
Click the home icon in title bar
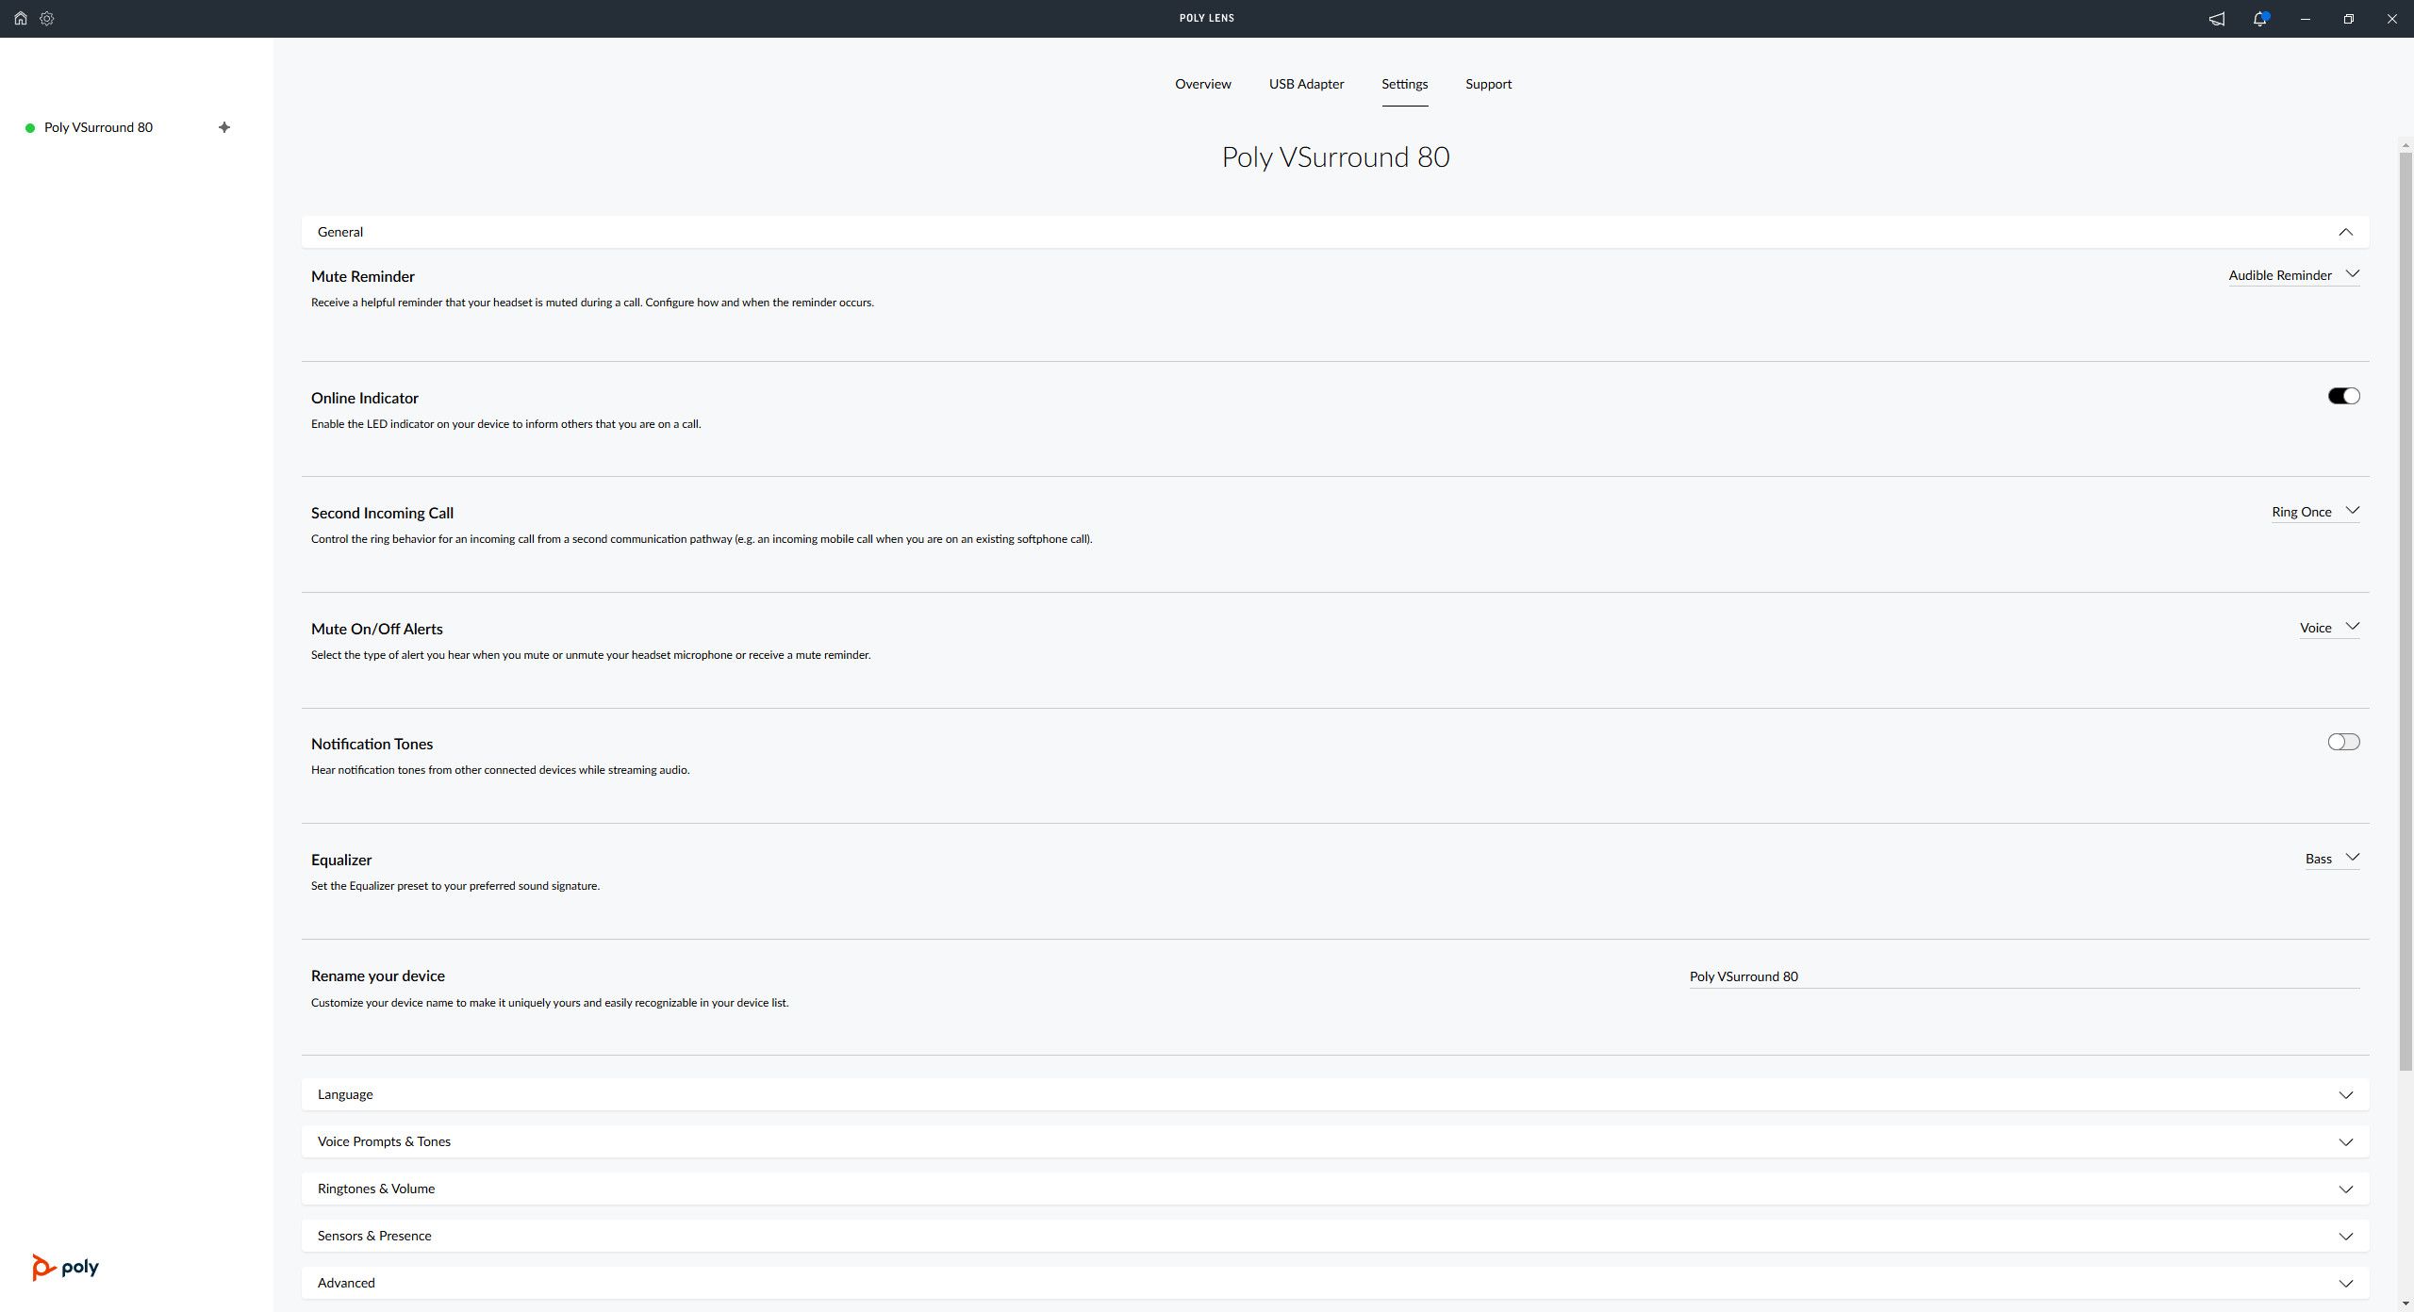click(x=20, y=18)
